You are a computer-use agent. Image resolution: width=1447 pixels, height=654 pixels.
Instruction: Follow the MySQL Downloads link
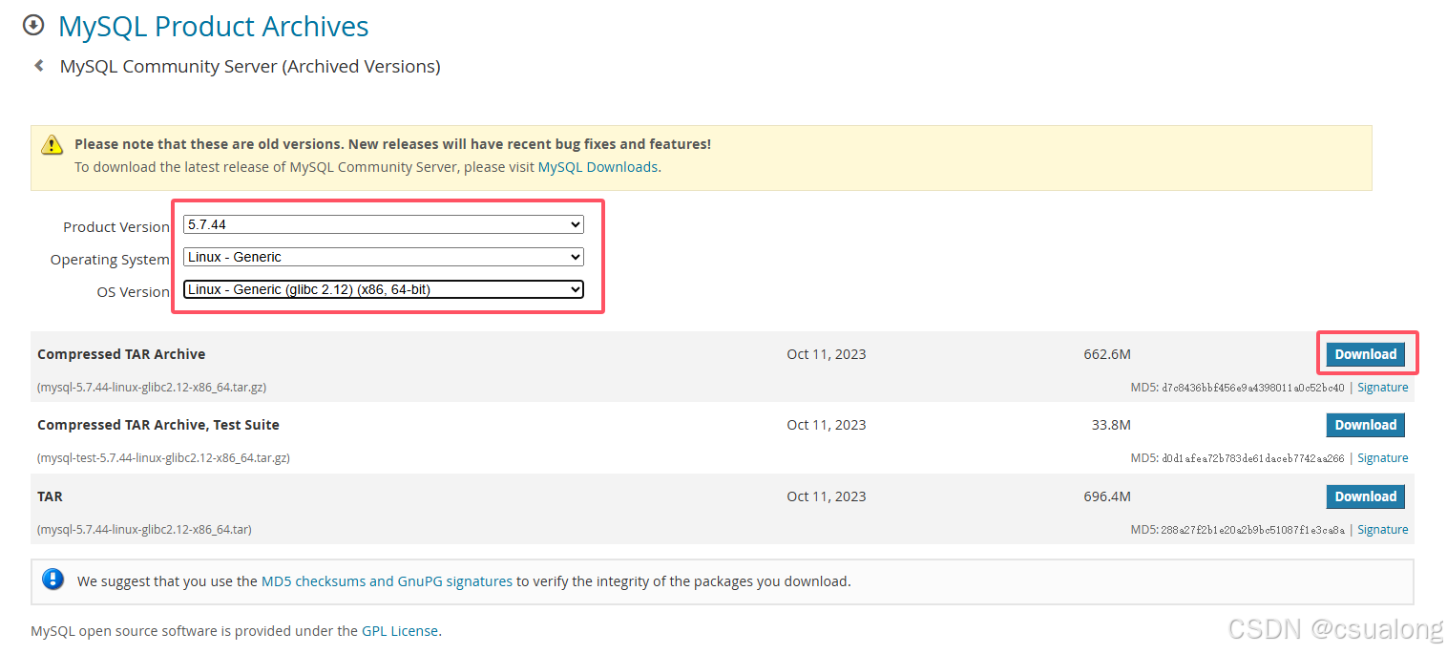598,166
